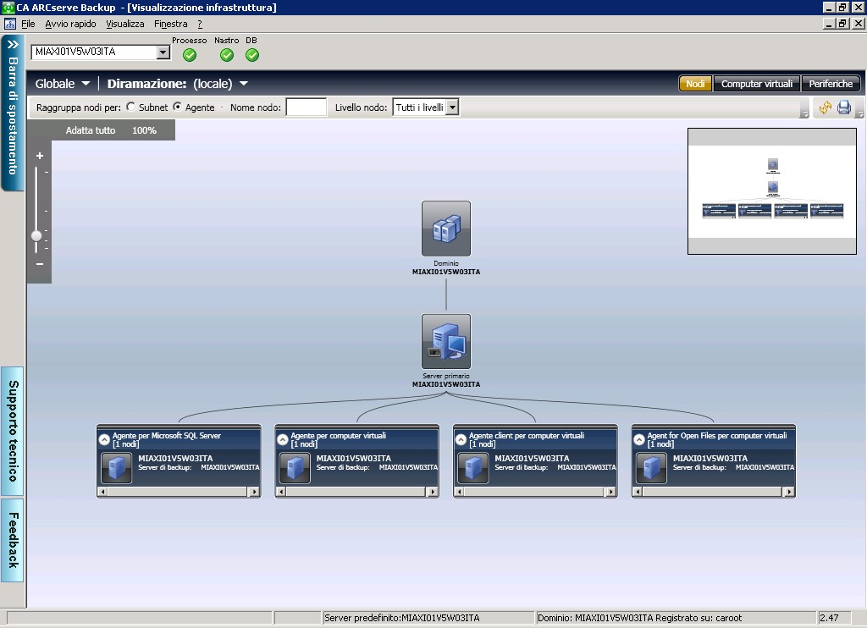Open the Avvio rapido menu
Screen dimensions: 867x628
(x=70, y=24)
